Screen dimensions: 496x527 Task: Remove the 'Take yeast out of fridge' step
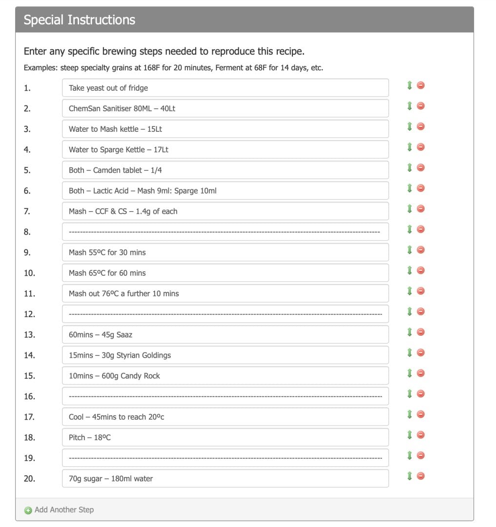coord(421,85)
